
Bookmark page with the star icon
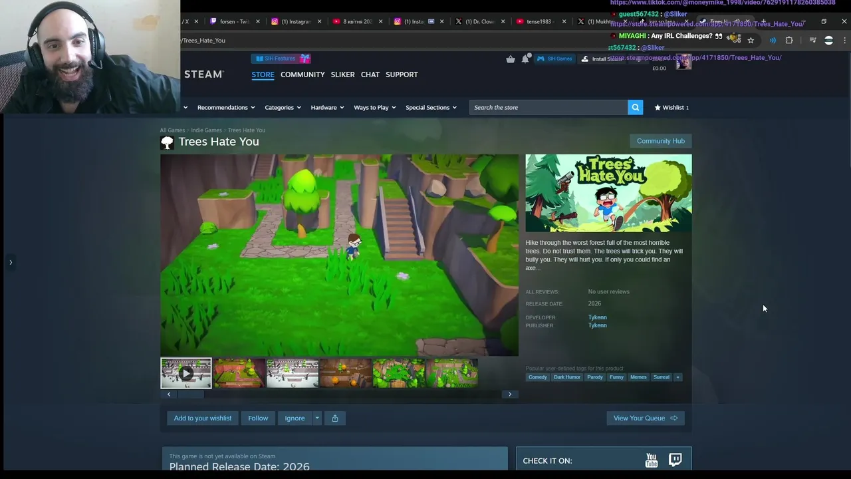click(751, 40)
